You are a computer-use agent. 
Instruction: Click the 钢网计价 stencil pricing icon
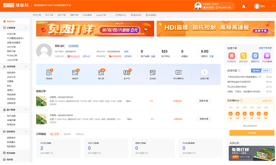click(255, 56)
